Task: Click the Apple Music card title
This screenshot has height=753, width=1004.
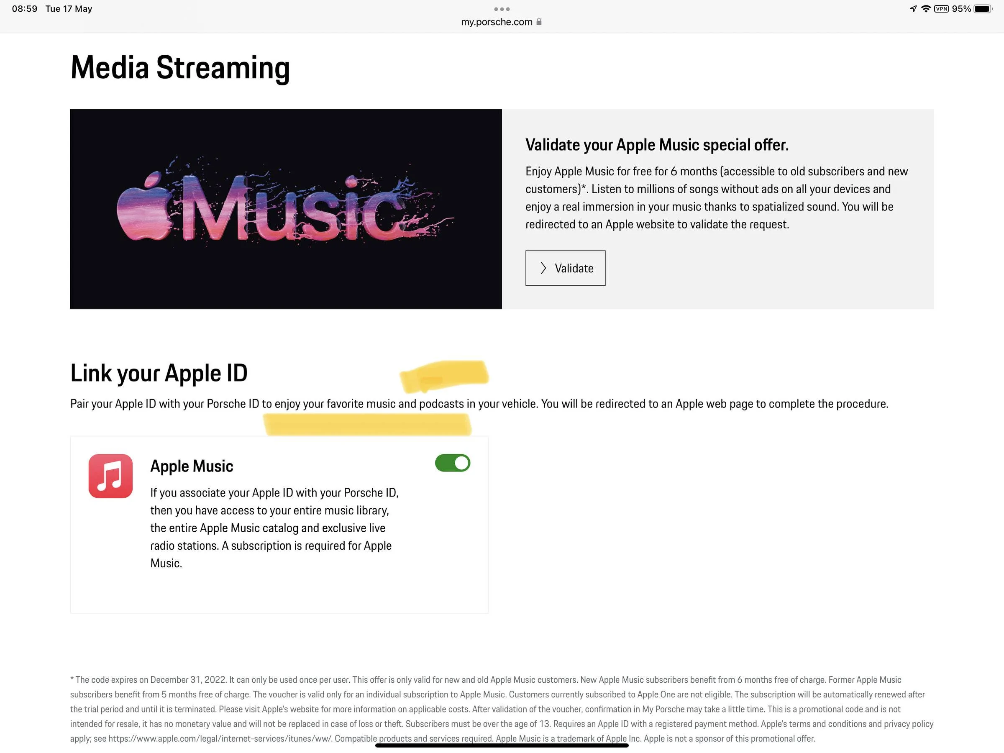Action: click(192, 466)
